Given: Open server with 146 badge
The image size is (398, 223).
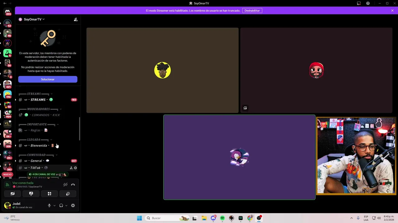Looking at the screenshot, I should [x=7, y=94].
